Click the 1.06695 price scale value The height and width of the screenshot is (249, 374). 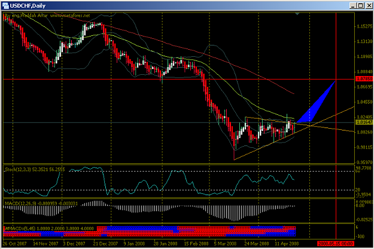click(x=364, y=87)
